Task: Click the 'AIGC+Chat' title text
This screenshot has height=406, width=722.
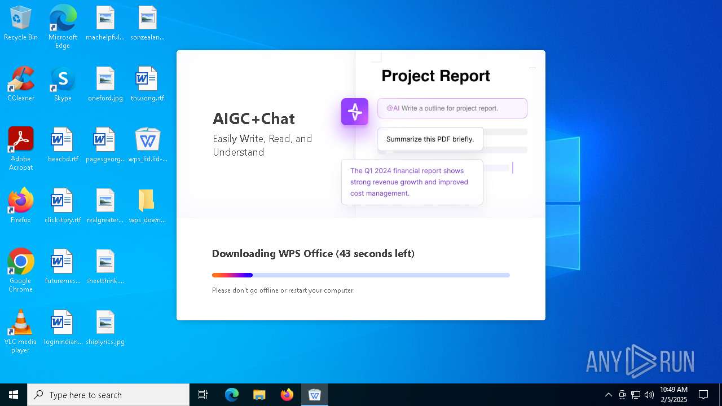Action: (x=254, y=118)
